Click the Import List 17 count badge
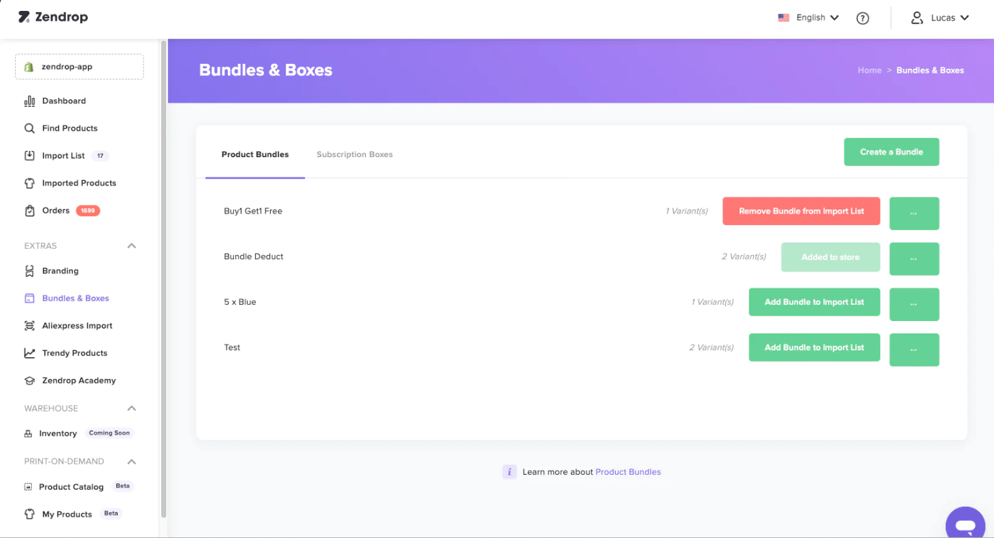994x538 pixels. point(100,156)
